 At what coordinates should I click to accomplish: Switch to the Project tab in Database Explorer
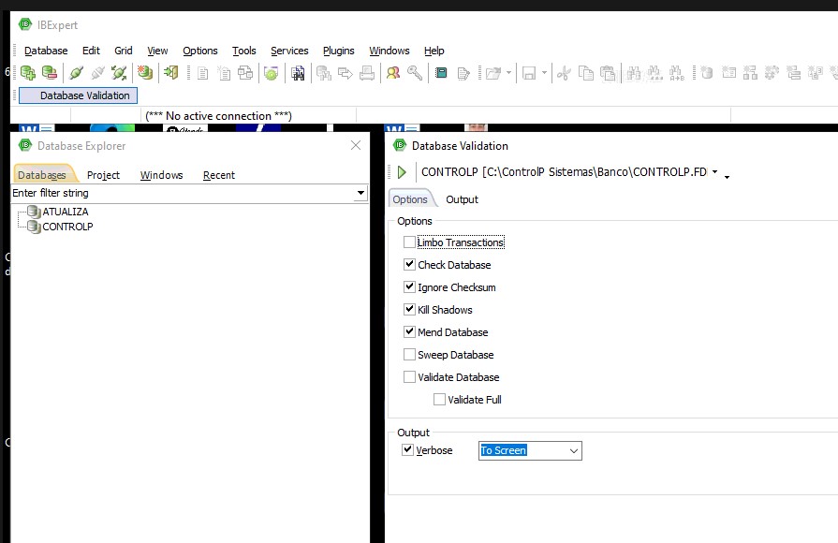point(103,175)
